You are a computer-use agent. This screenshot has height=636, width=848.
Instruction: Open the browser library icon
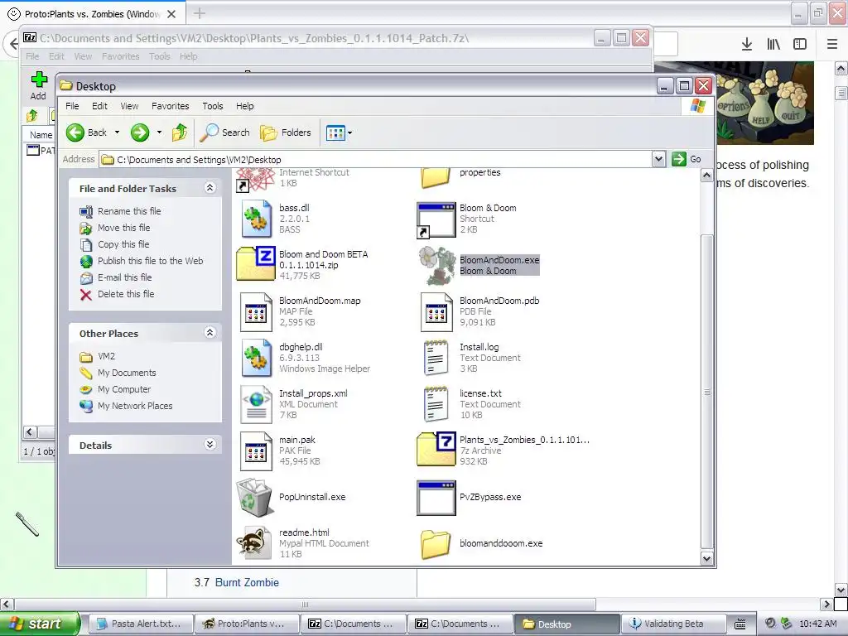tap(773, 45)
